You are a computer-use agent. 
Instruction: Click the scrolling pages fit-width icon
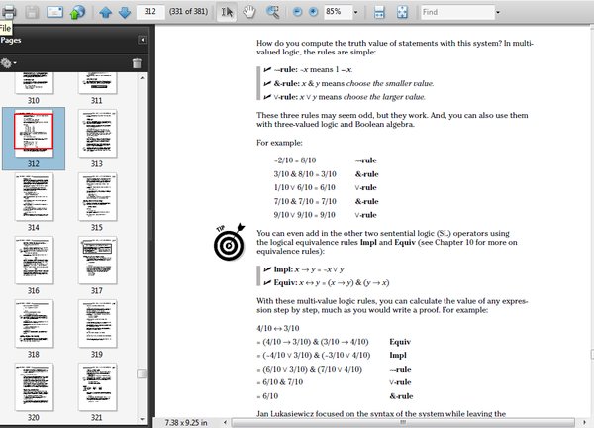tap(379, 12)
